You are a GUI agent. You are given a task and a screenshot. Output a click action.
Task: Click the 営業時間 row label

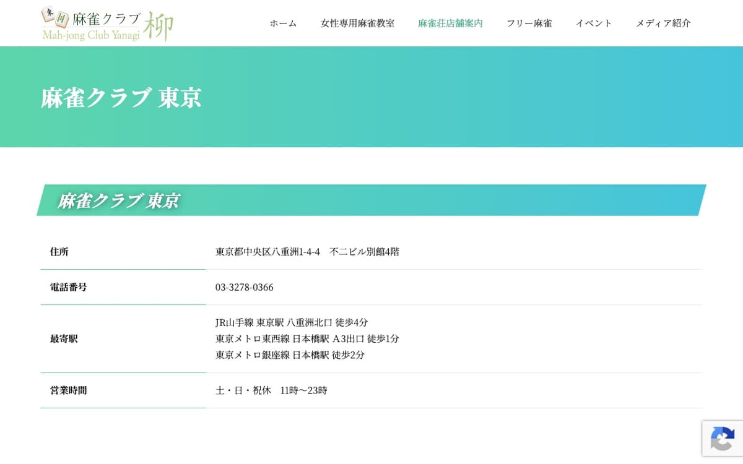click(68, 390)
